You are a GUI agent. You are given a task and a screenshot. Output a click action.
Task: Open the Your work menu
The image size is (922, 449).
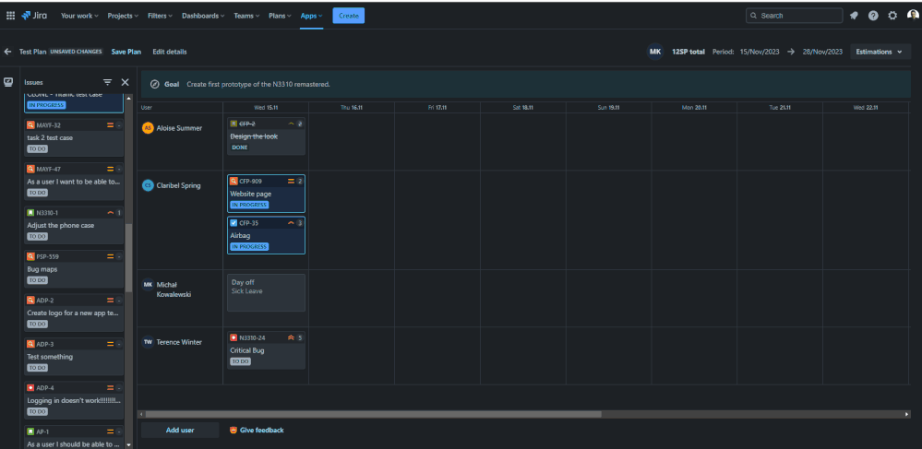(80, 16)
